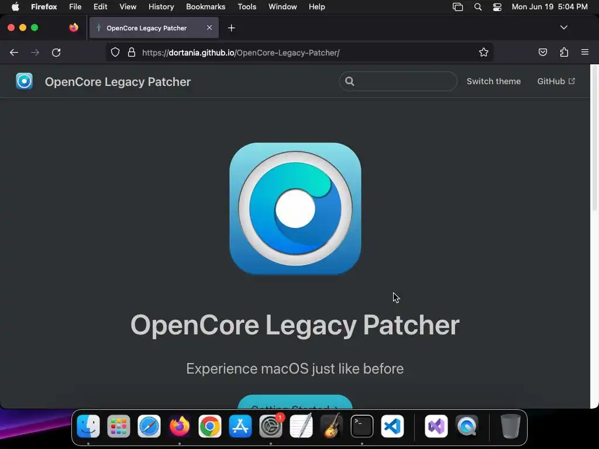Open the Firefox application menu
This screenshot has width=599, height=449.
click(44, 7)
